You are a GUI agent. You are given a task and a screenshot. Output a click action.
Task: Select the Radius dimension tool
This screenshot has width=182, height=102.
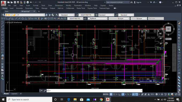click(17, 18)
